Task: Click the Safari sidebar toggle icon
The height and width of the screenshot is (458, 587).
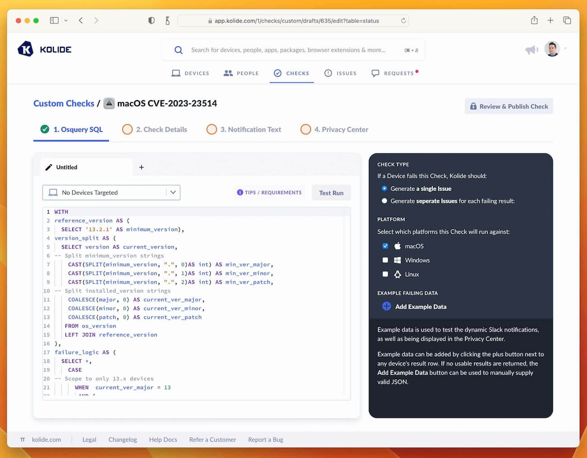Action: click(54, 20)
